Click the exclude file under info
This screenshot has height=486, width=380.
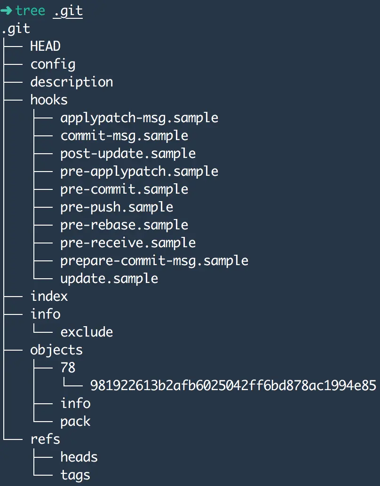[87, 332]
